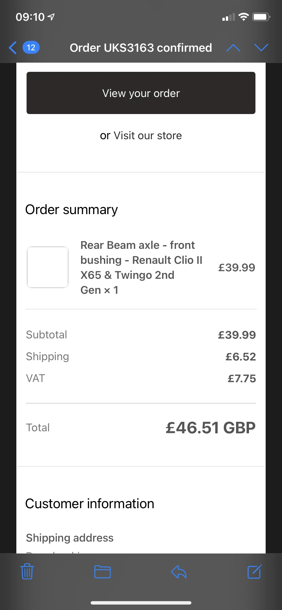
Task: Jump to previous email with up arrow
Action: (x=233, y=48)
